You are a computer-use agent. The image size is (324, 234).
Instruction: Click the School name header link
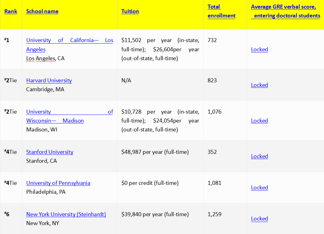[x=42, y=11]
